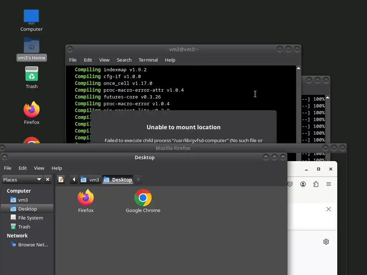Click the 'Compiling indexmap v1.9.2' terminal line
Image resolution: width=367 pixels, height=275 pixels.
[x=111, y=70]
